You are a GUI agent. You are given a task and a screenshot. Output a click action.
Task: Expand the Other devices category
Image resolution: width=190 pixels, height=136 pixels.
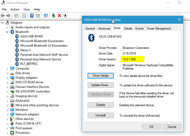(7, 119)
